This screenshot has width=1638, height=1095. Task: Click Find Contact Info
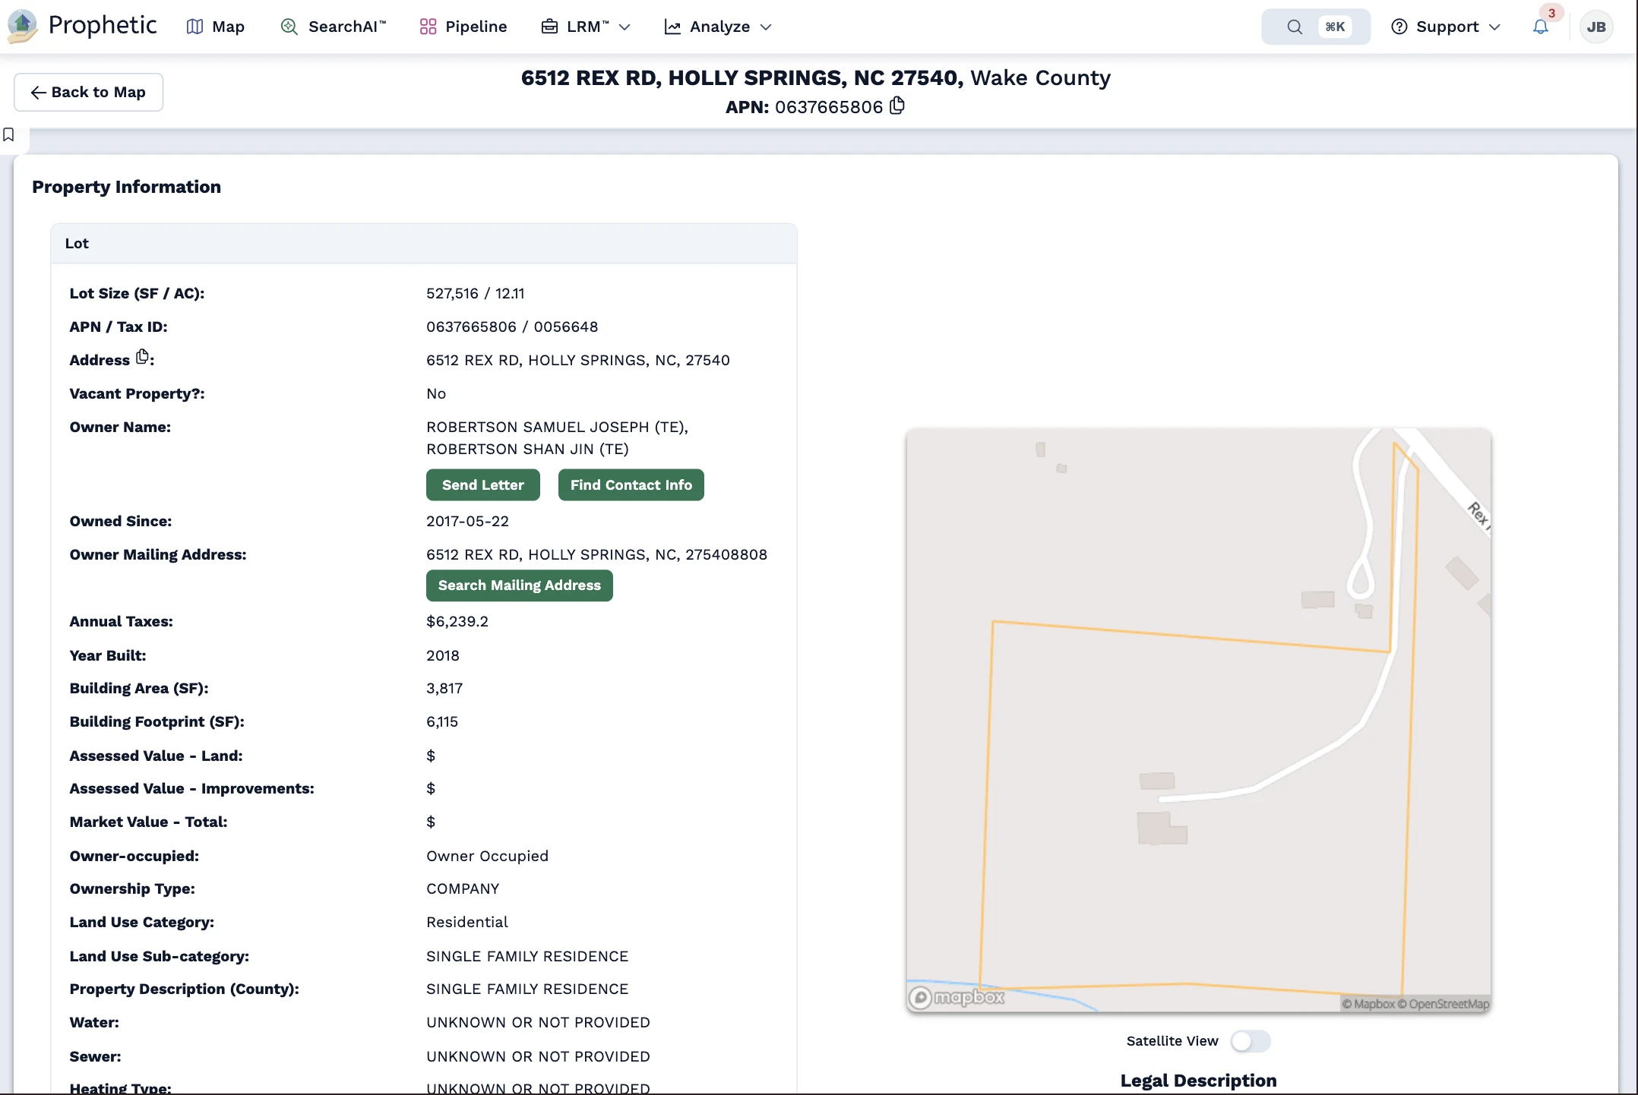[631, 485]
